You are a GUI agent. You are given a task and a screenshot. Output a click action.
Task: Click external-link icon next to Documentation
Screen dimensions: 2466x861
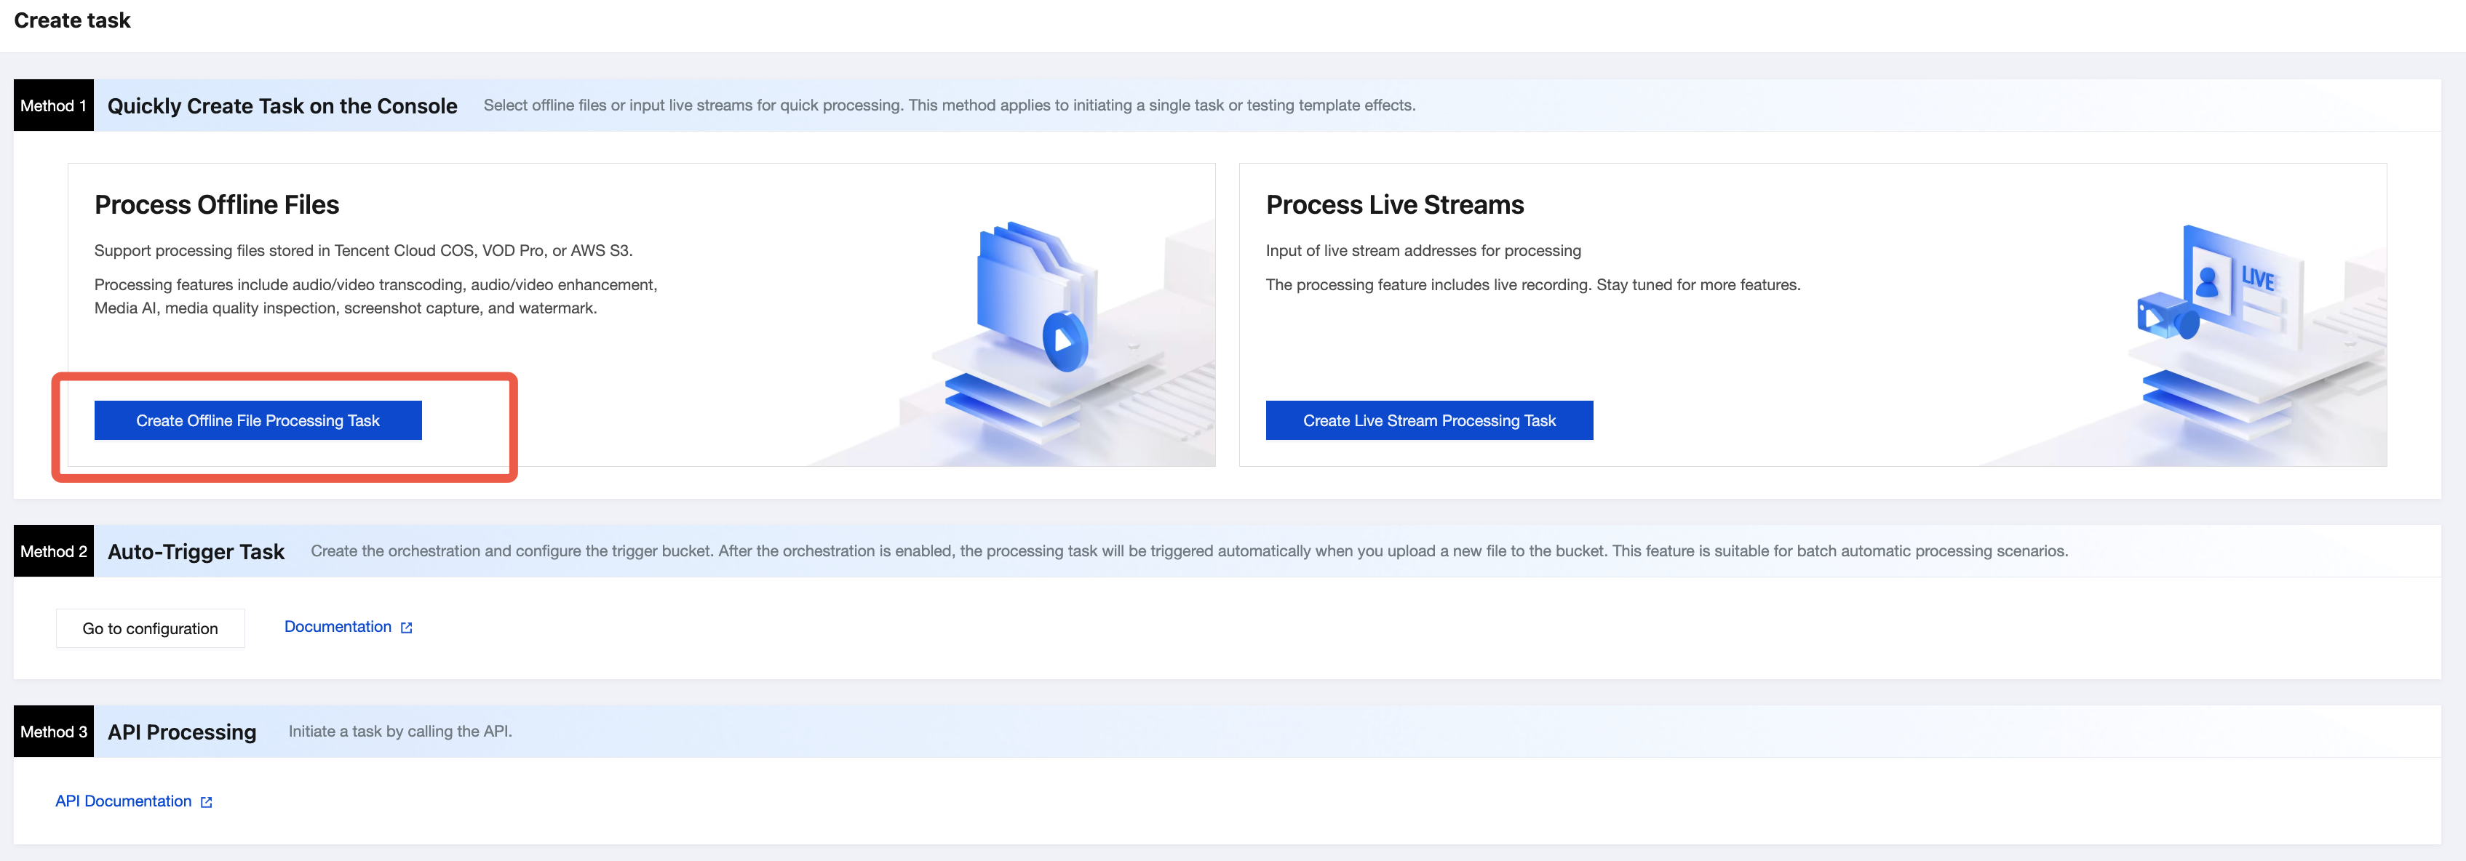tap(407, 628)
